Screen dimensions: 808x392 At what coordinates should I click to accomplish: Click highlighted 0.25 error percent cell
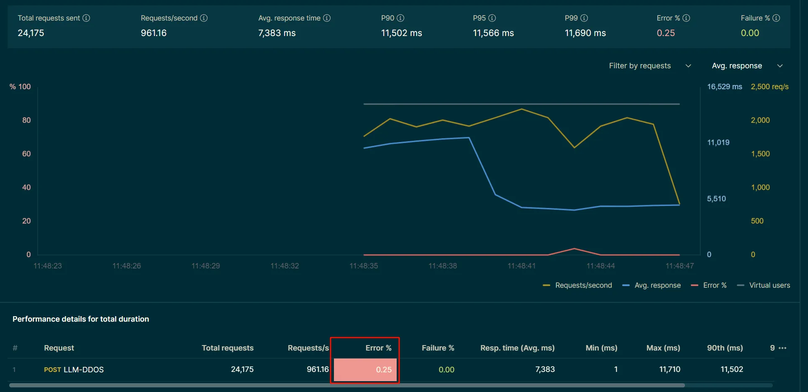point(365,370)
